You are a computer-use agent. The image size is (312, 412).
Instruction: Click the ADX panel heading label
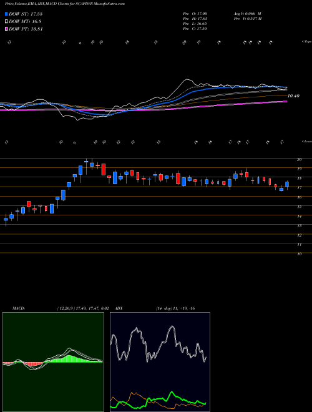[x=119, y=308]
